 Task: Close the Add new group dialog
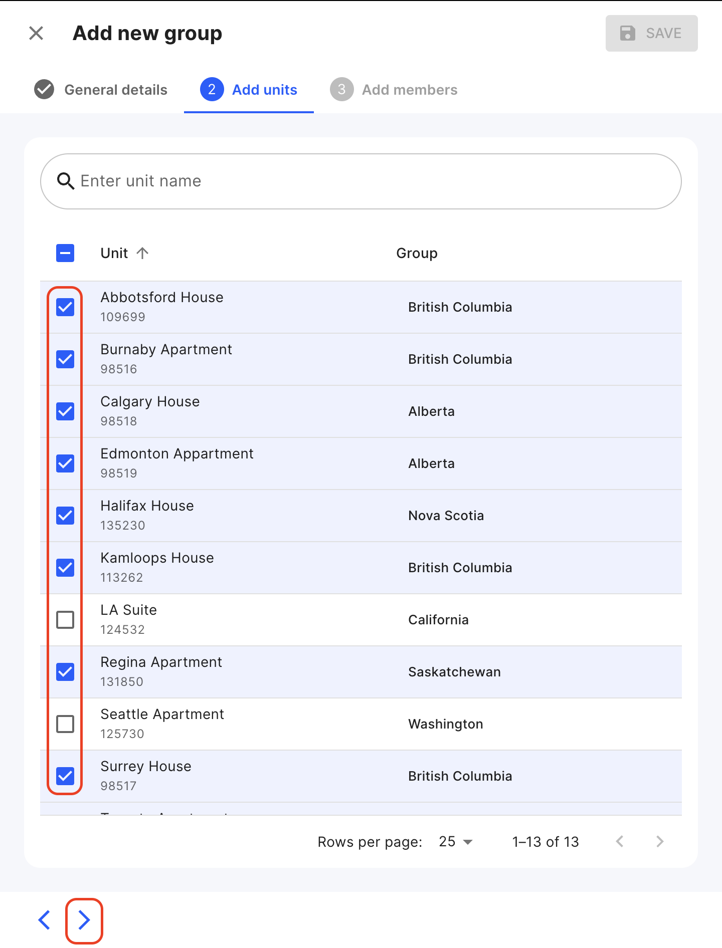[36, 33]
